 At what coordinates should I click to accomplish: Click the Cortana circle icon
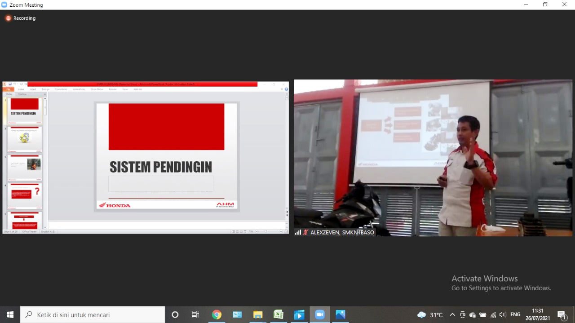click(175, 314)
